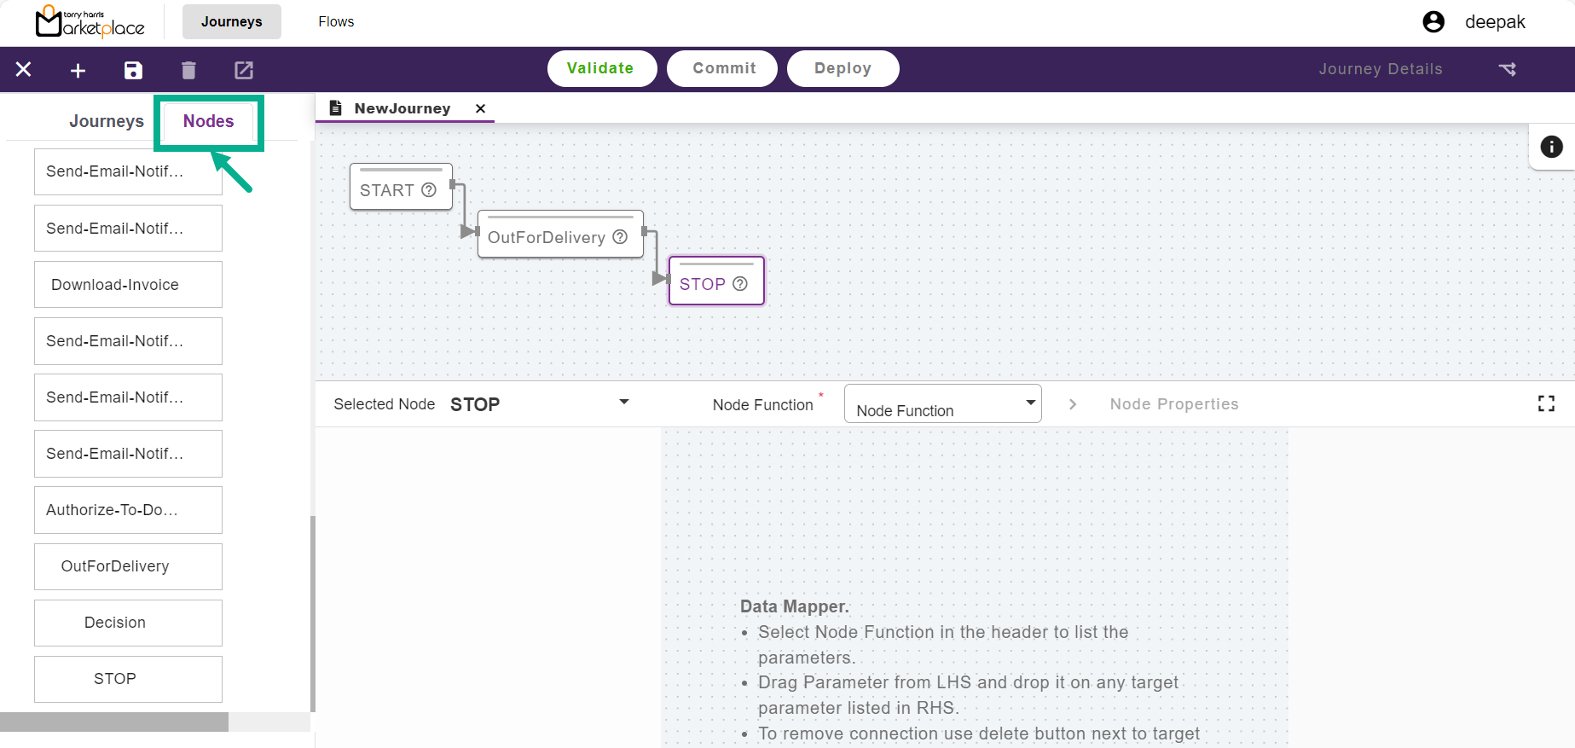Close the NewJourney tab
Viewport: 1575px width, 748px height.
[x=480, y=108]
